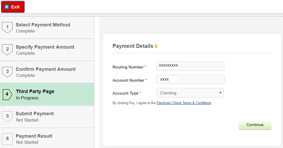Click the step 2 number badge icon

tap(7, 49)
